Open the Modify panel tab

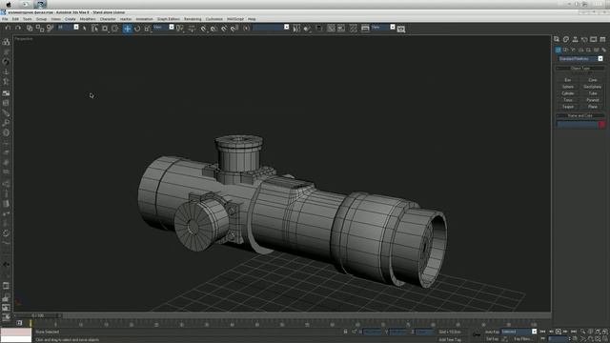point(566,39)
